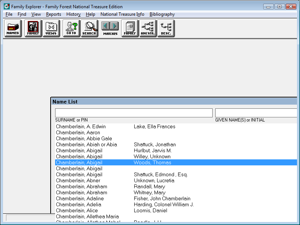The height and width of the screenshot is (225, 300).
Task: Go to previous match arrow
Action: point(105,26)
